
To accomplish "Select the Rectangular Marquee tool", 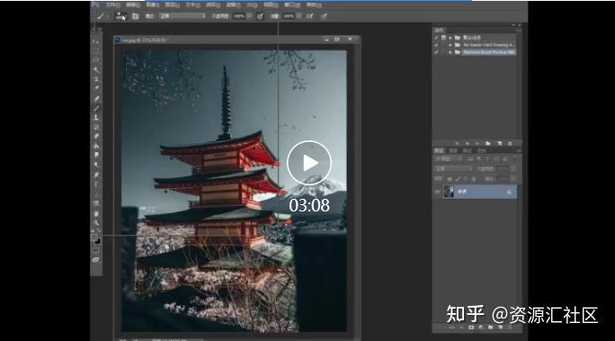I will (x=96, y=50).
